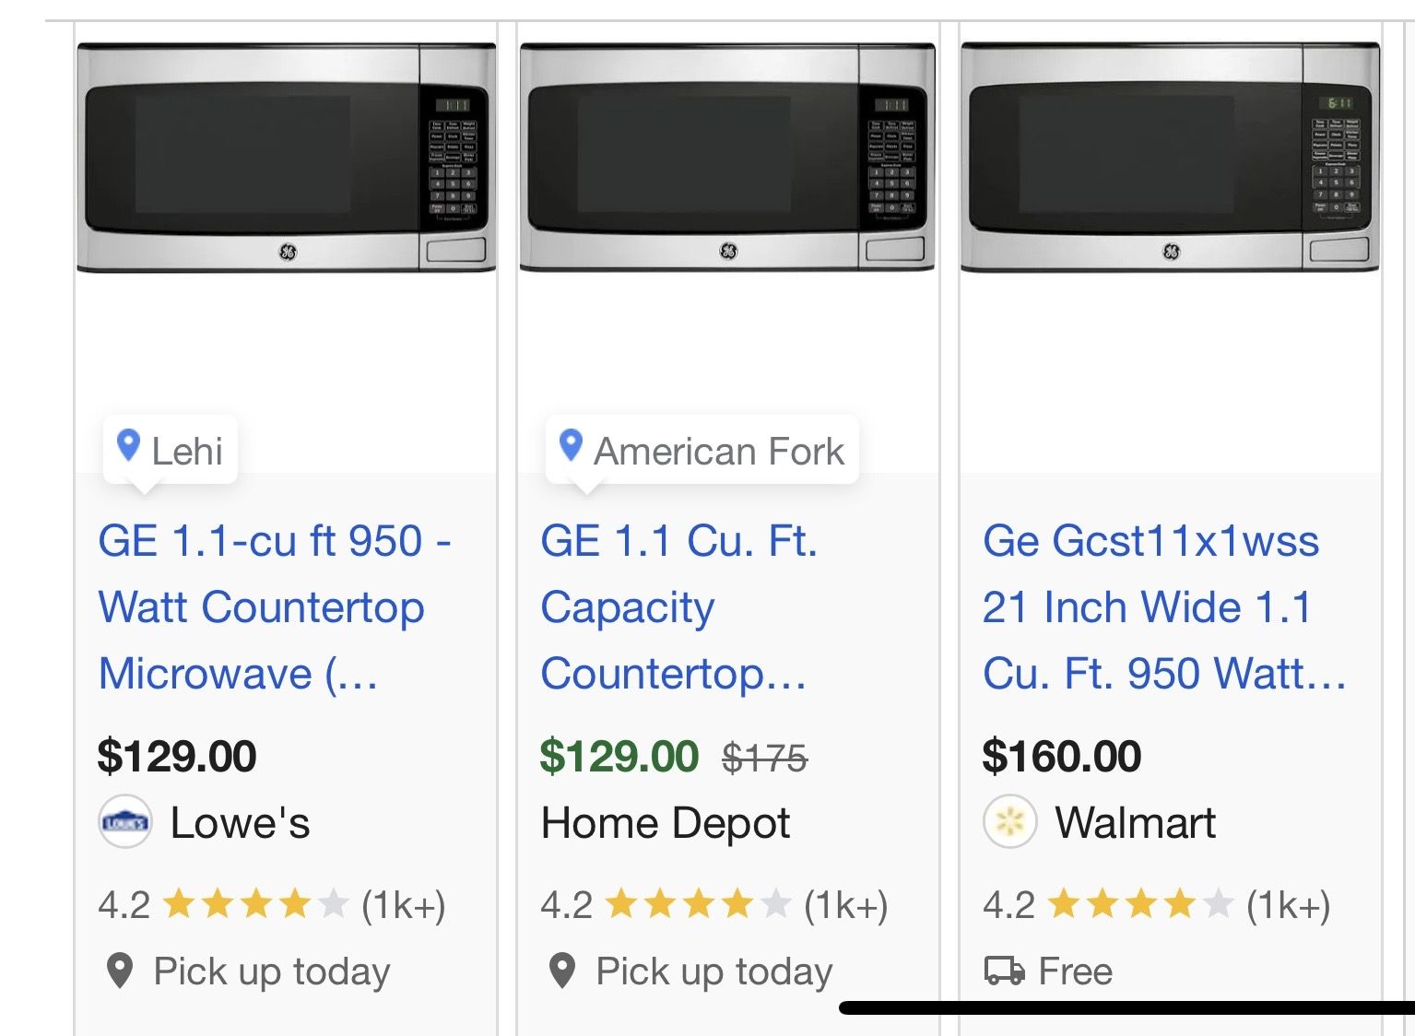The width and height of the screenshot is (1415, 1036).
Task: Click the Home Depot $129.00 sale price
Action: pos(619,757)
